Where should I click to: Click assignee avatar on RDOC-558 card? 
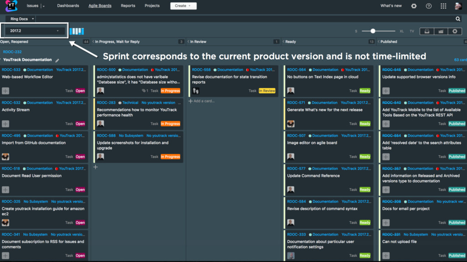click(196, 91)
